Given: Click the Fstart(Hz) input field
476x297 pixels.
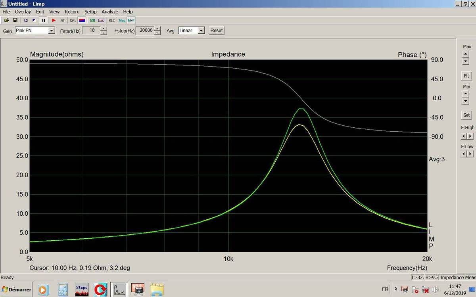Looking at the screenshot, I should pos(91,31).
